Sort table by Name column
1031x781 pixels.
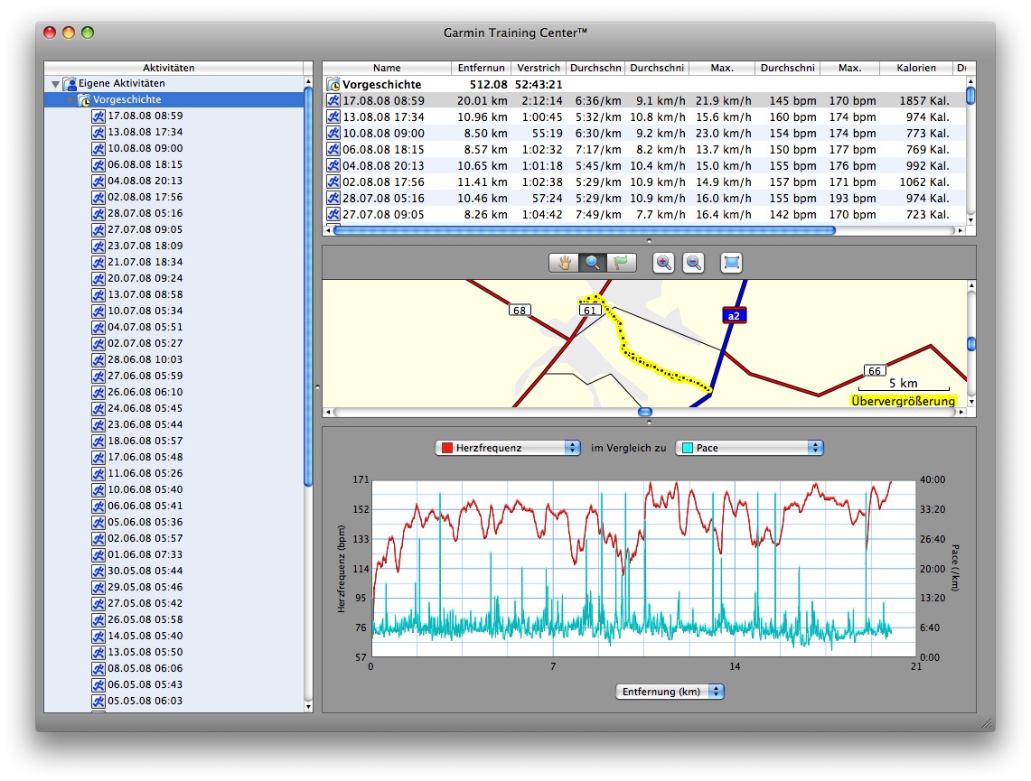(387, 68)
